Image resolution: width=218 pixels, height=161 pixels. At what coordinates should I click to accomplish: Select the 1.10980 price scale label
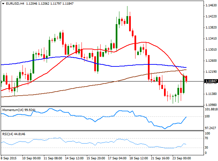tap(211, 105)
